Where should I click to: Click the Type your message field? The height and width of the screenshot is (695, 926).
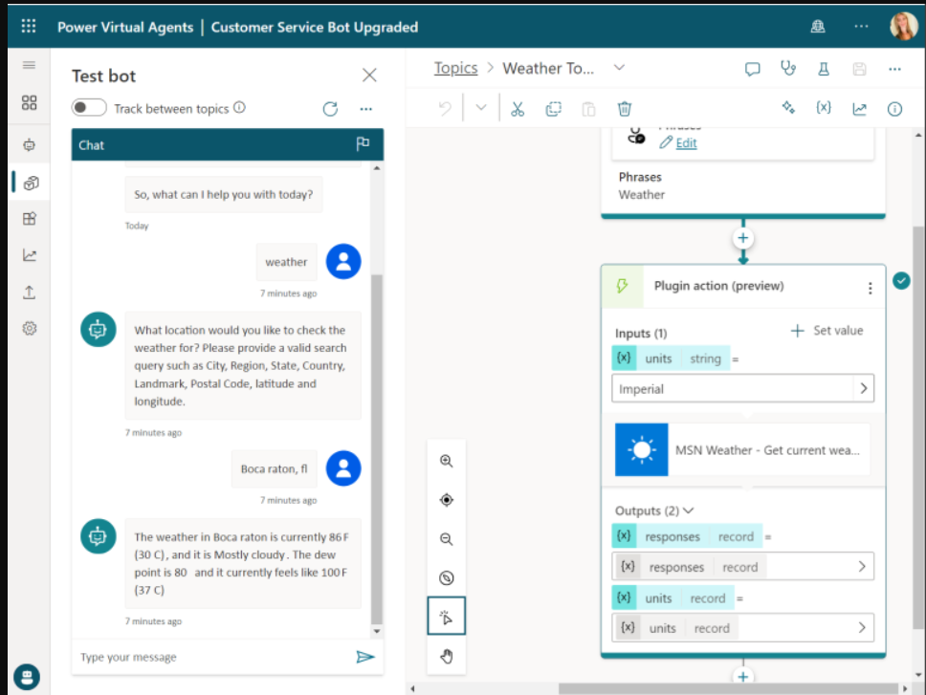pos(212,658)
